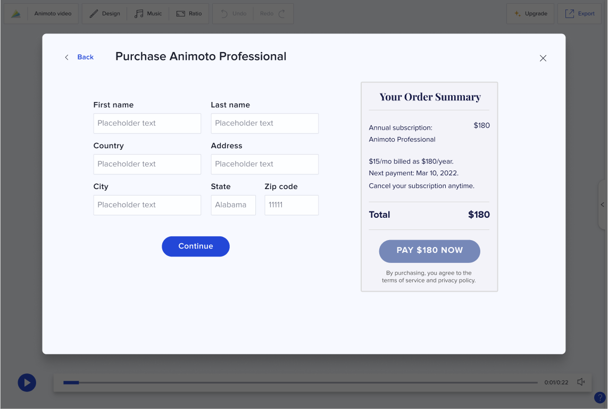Click the Upgrade button
Image resolution: width=608 pixels, height=409 pixels.
(530, 14)
